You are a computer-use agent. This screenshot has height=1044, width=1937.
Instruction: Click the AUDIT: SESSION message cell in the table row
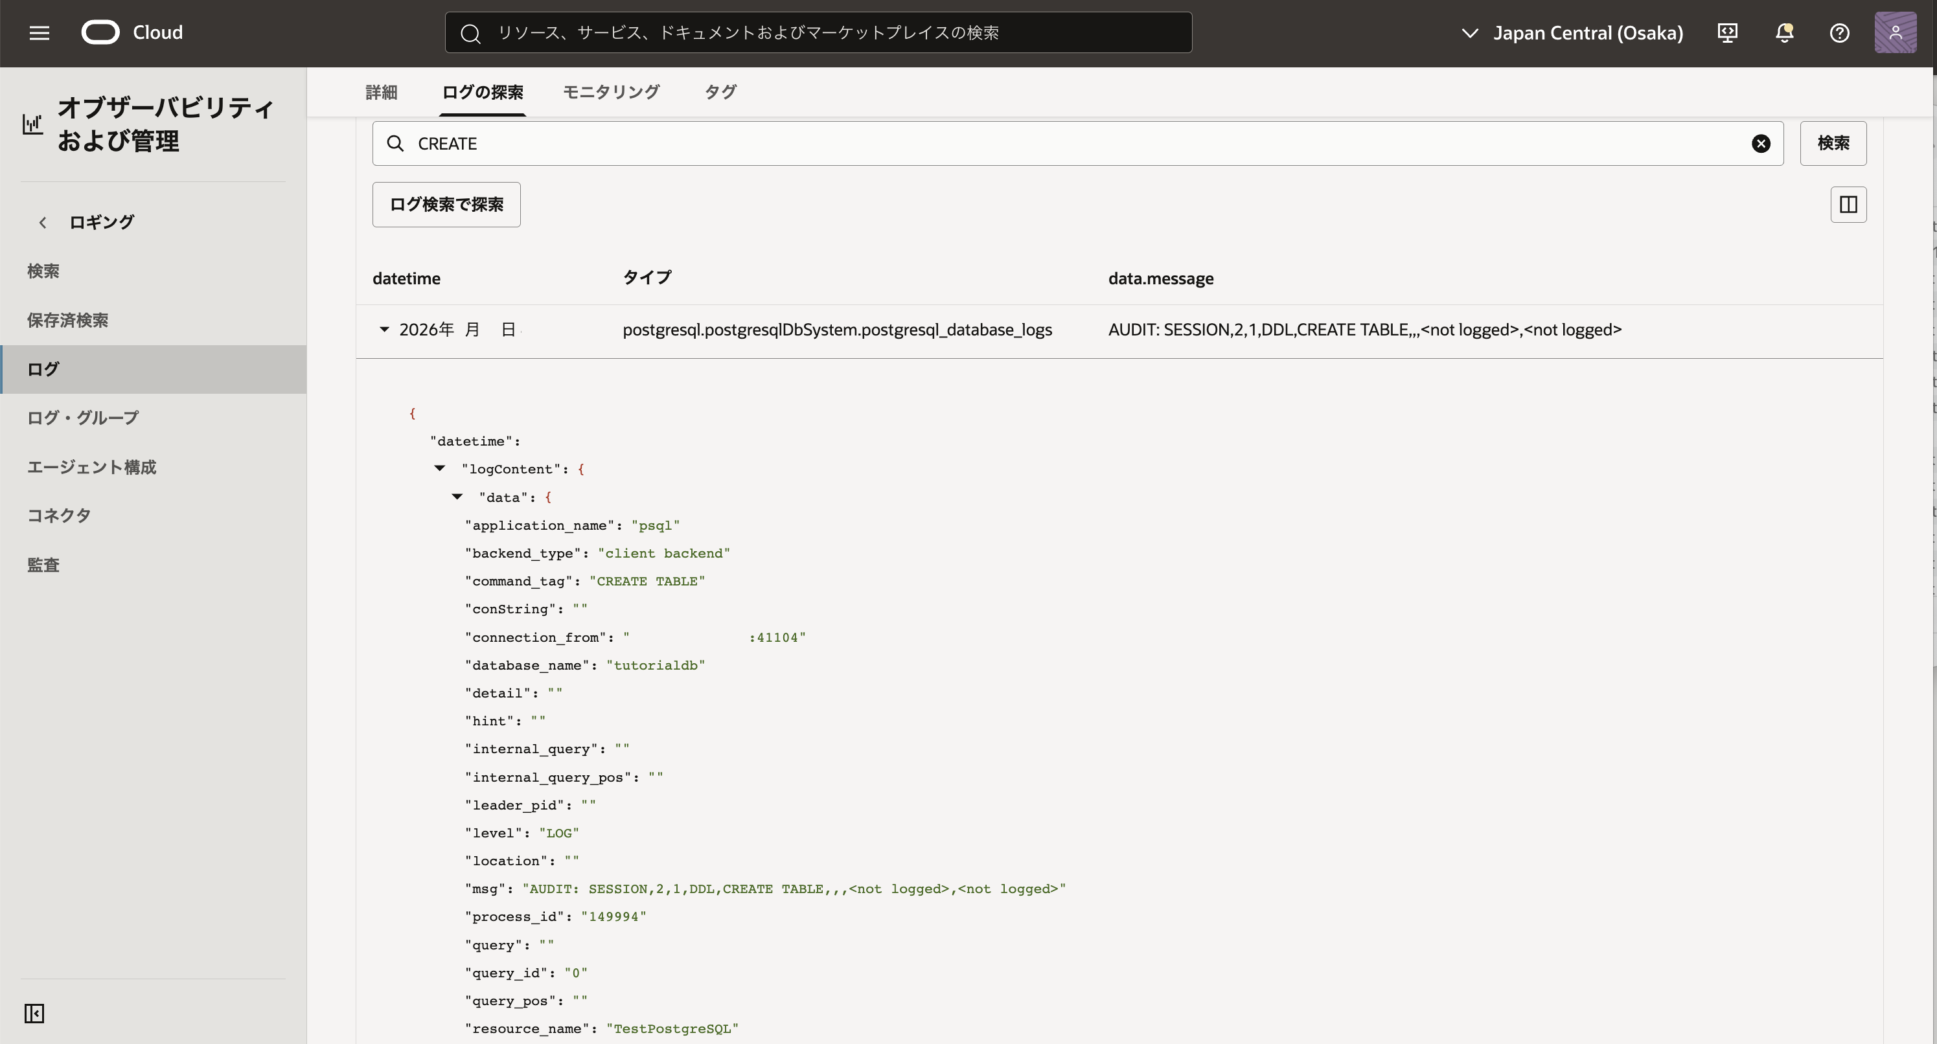1365,330
